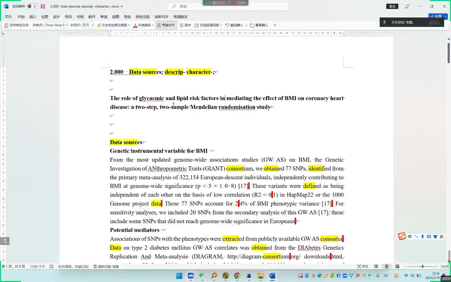Switch to the 布局 tab
Screen dimensions: 451x282
tap(68, 17)
